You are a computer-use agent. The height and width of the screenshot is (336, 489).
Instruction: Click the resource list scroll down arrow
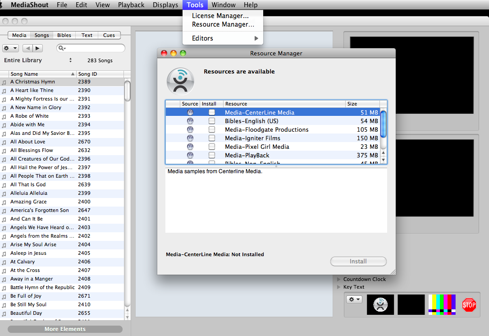click(384, 160)
